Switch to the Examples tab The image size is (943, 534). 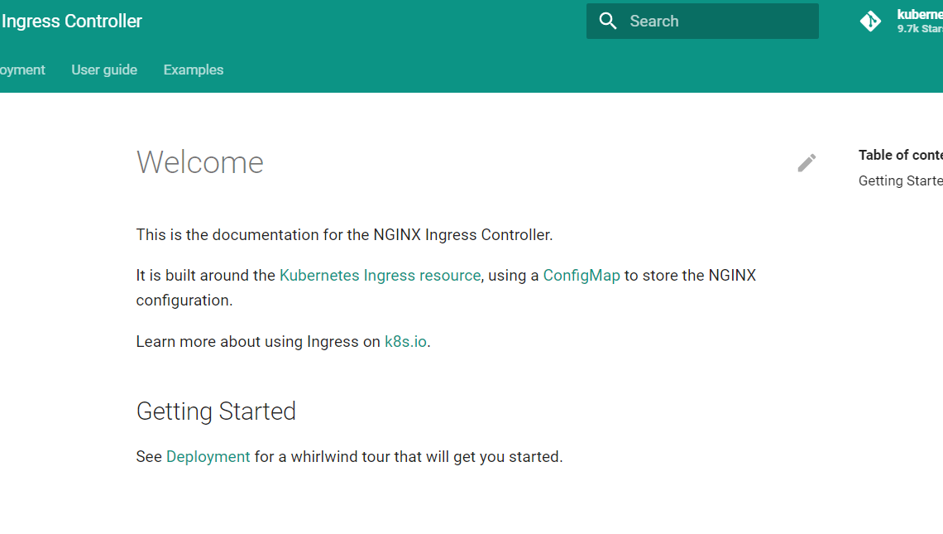coord(193,70)
